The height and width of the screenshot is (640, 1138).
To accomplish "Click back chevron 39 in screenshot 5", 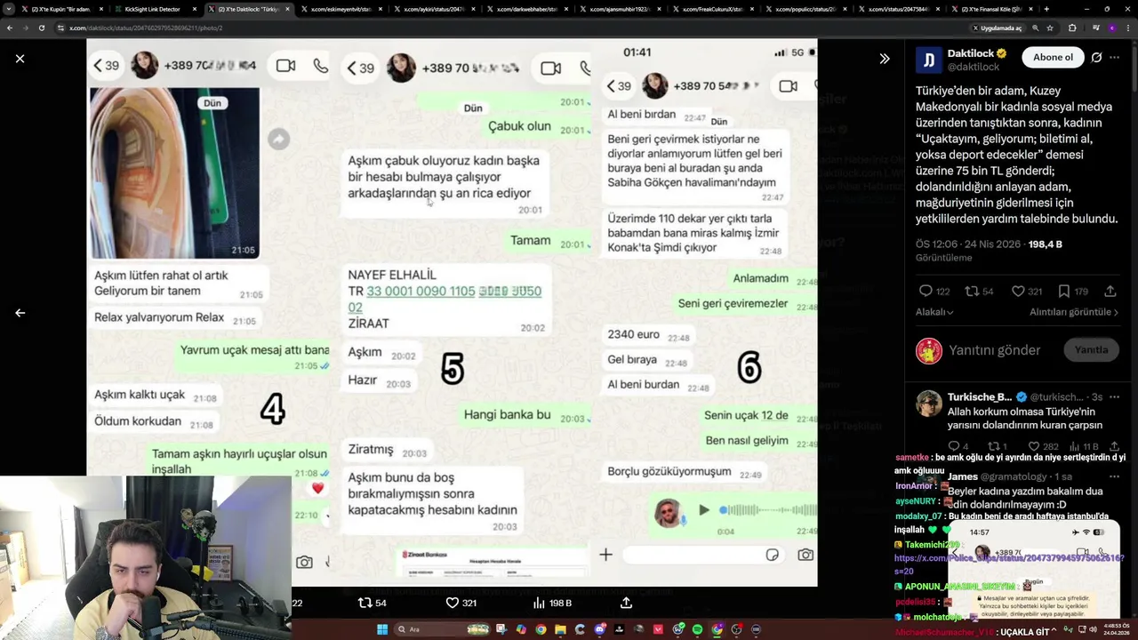I will (x=360, y=68).
